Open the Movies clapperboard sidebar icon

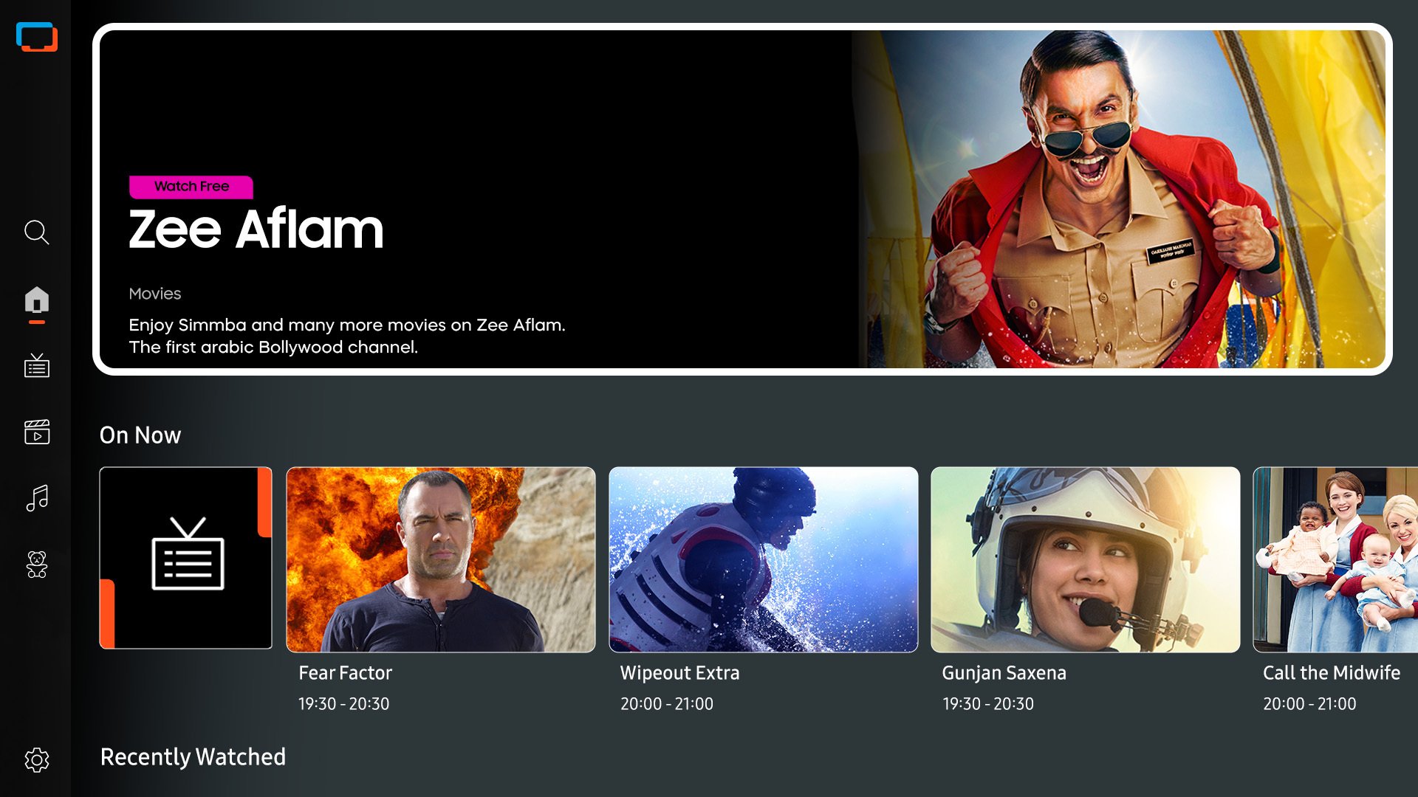click(37, 432)
